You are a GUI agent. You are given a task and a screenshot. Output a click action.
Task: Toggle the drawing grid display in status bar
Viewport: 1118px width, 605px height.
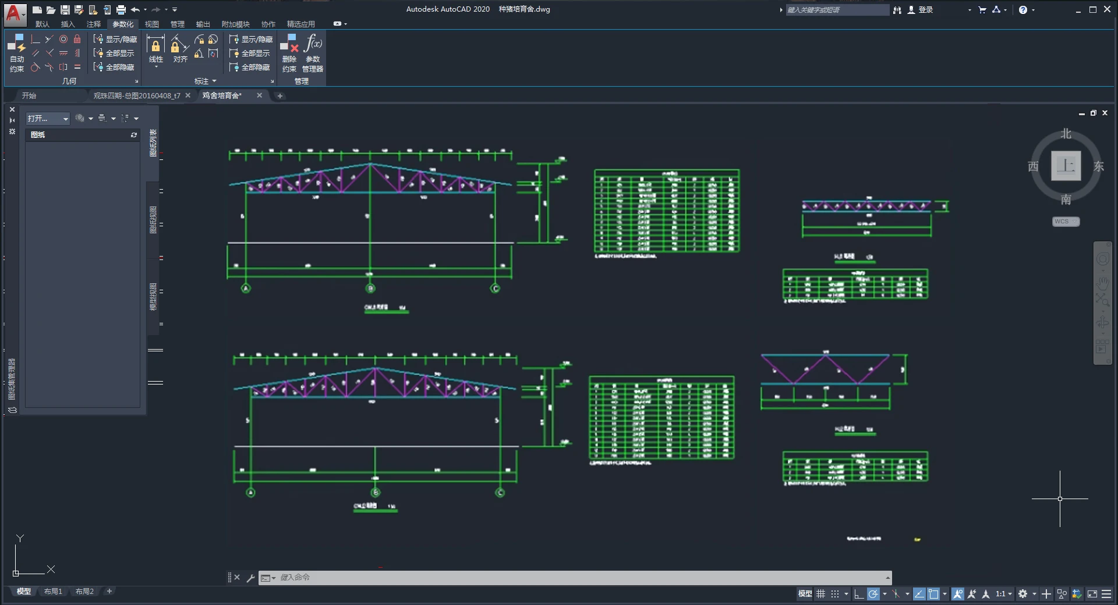pyautogui.click(x=820, y=594)
